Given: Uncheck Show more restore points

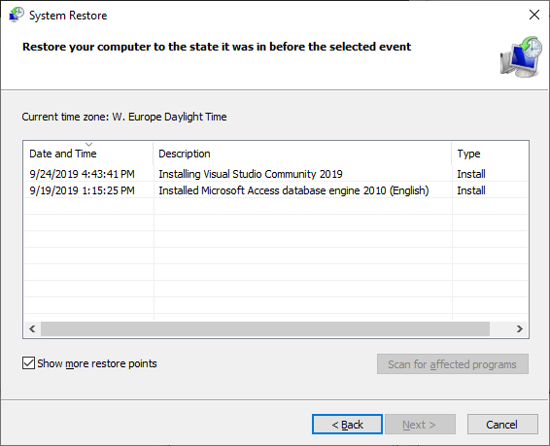Looking at the screenshot, I should [x=28, y=363].
